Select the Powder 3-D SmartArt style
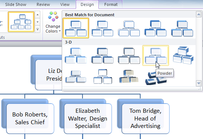This screenshot has height=139, width=203. pos(156,55)
